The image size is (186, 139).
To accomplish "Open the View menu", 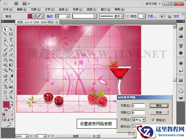I will [91, 9].
